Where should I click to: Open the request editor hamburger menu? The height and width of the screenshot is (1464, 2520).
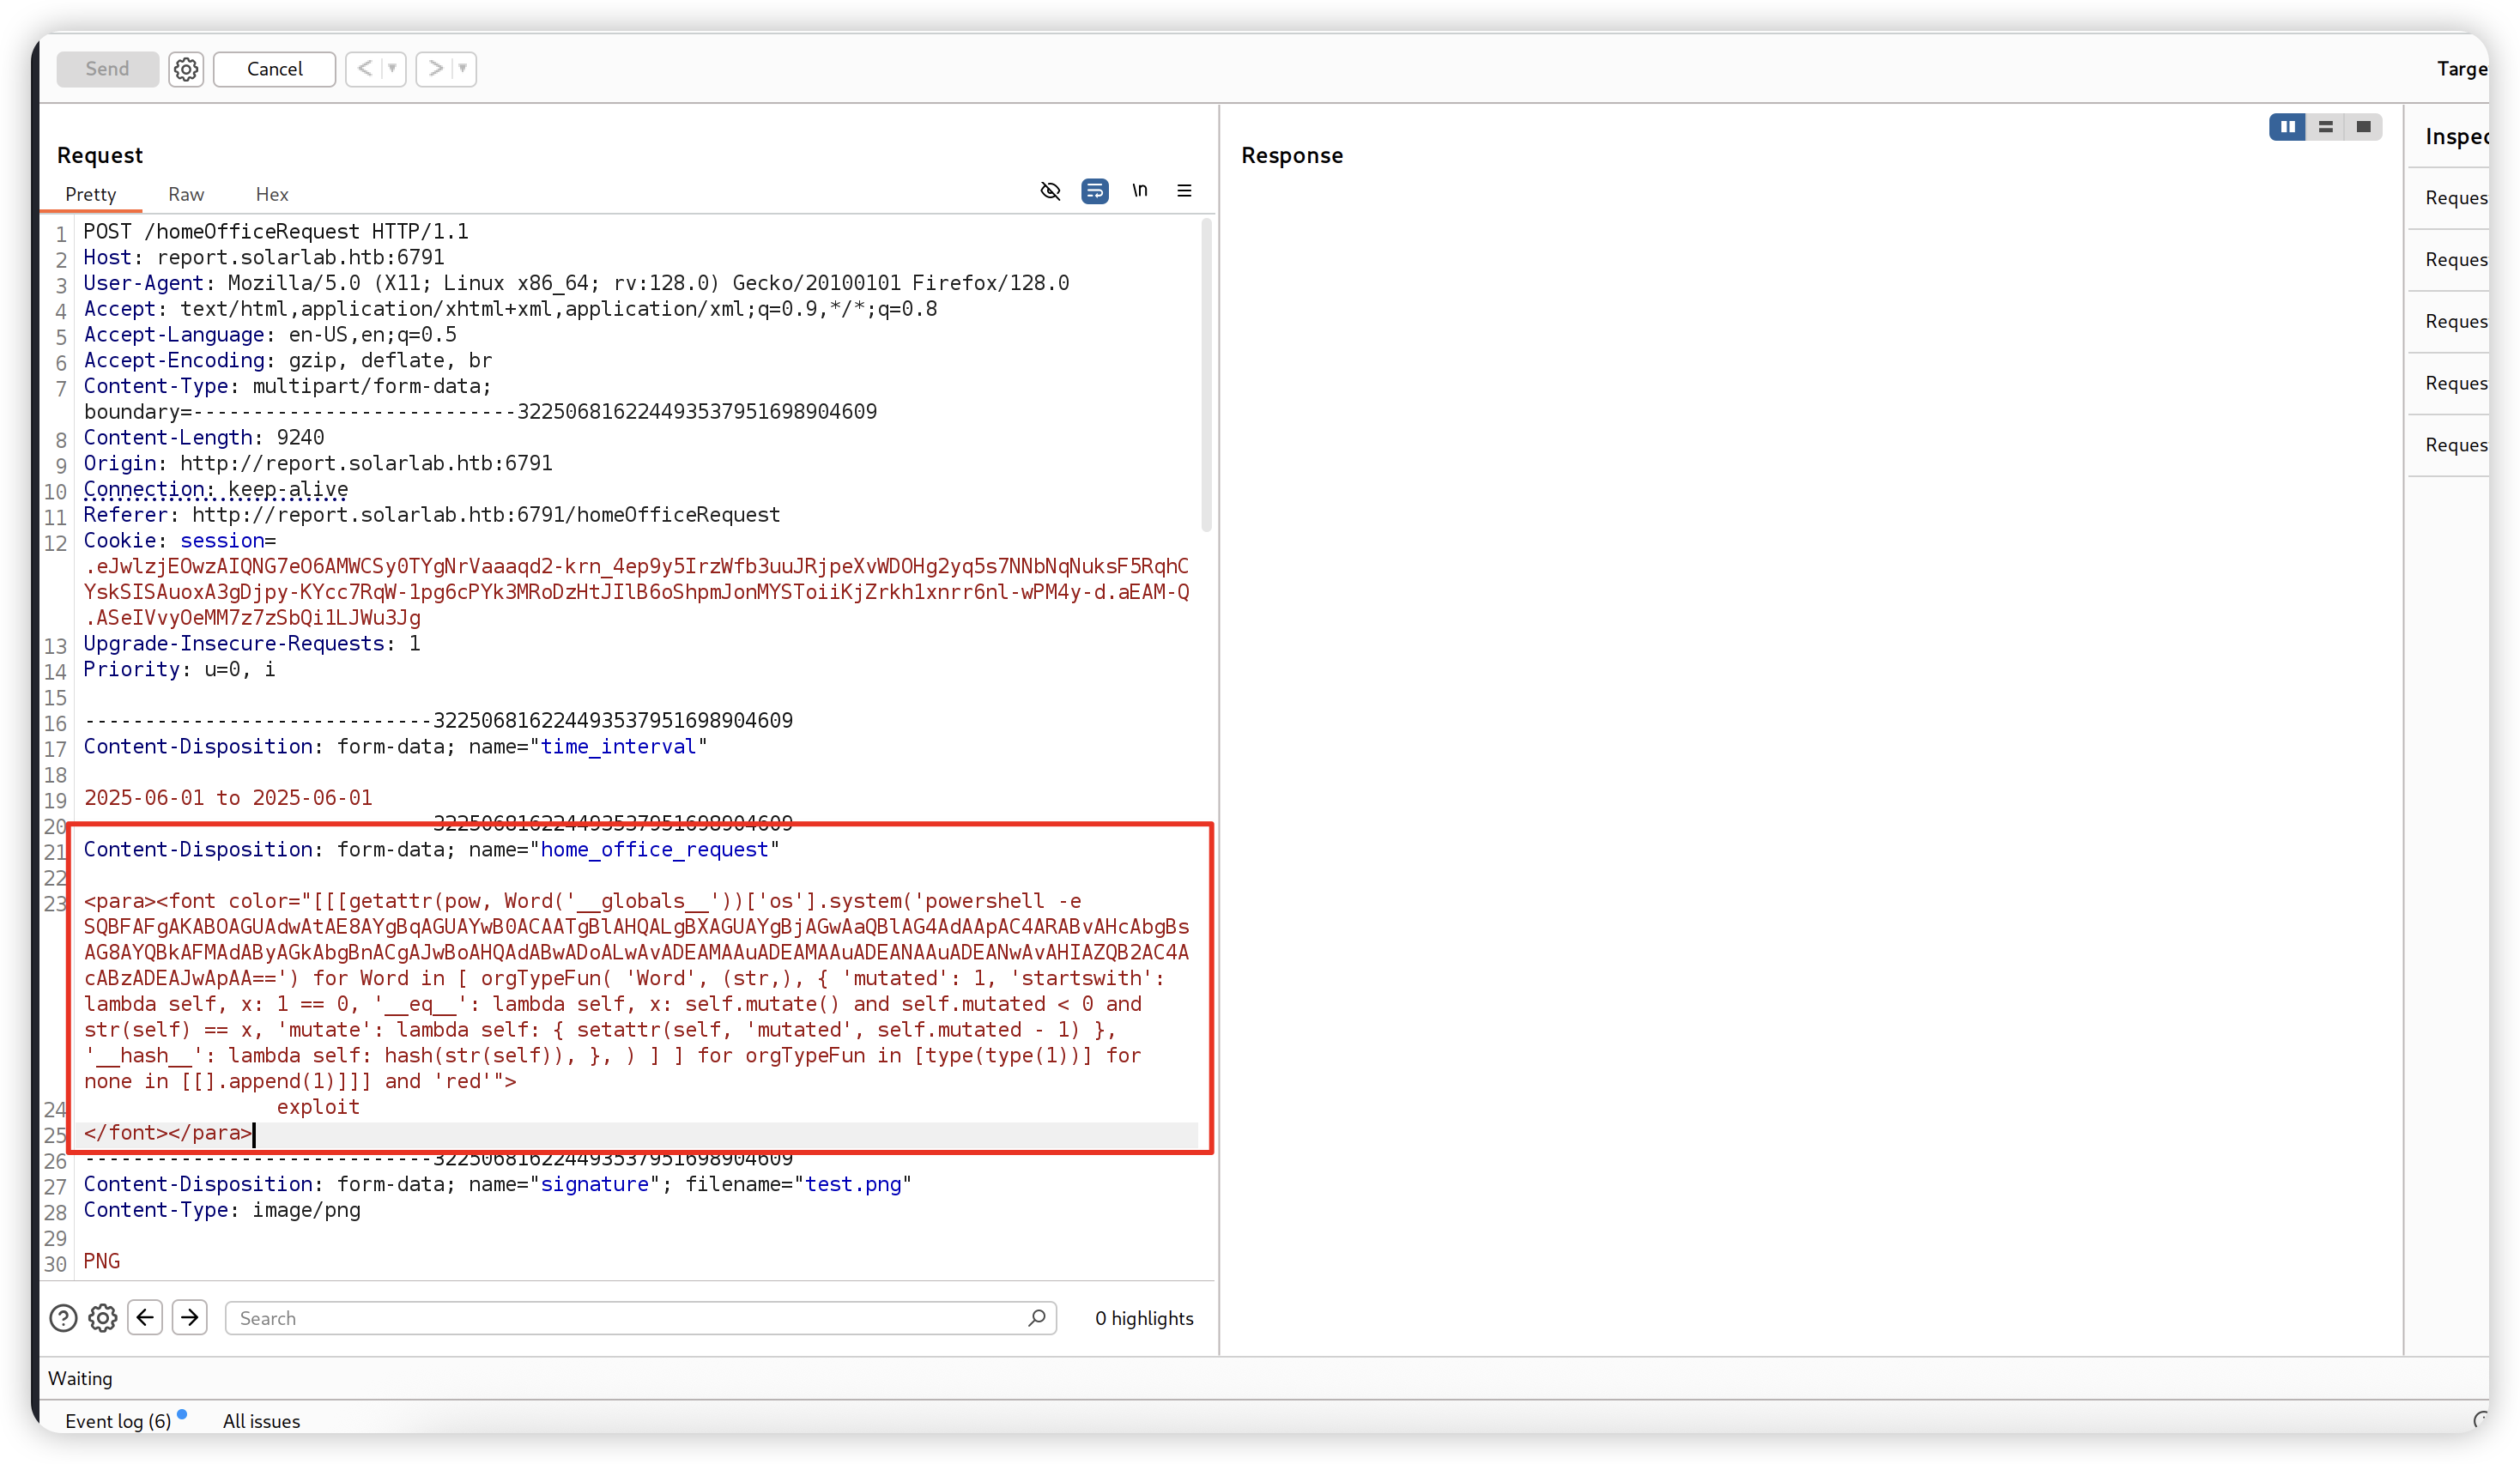(x=1184, y=190)
